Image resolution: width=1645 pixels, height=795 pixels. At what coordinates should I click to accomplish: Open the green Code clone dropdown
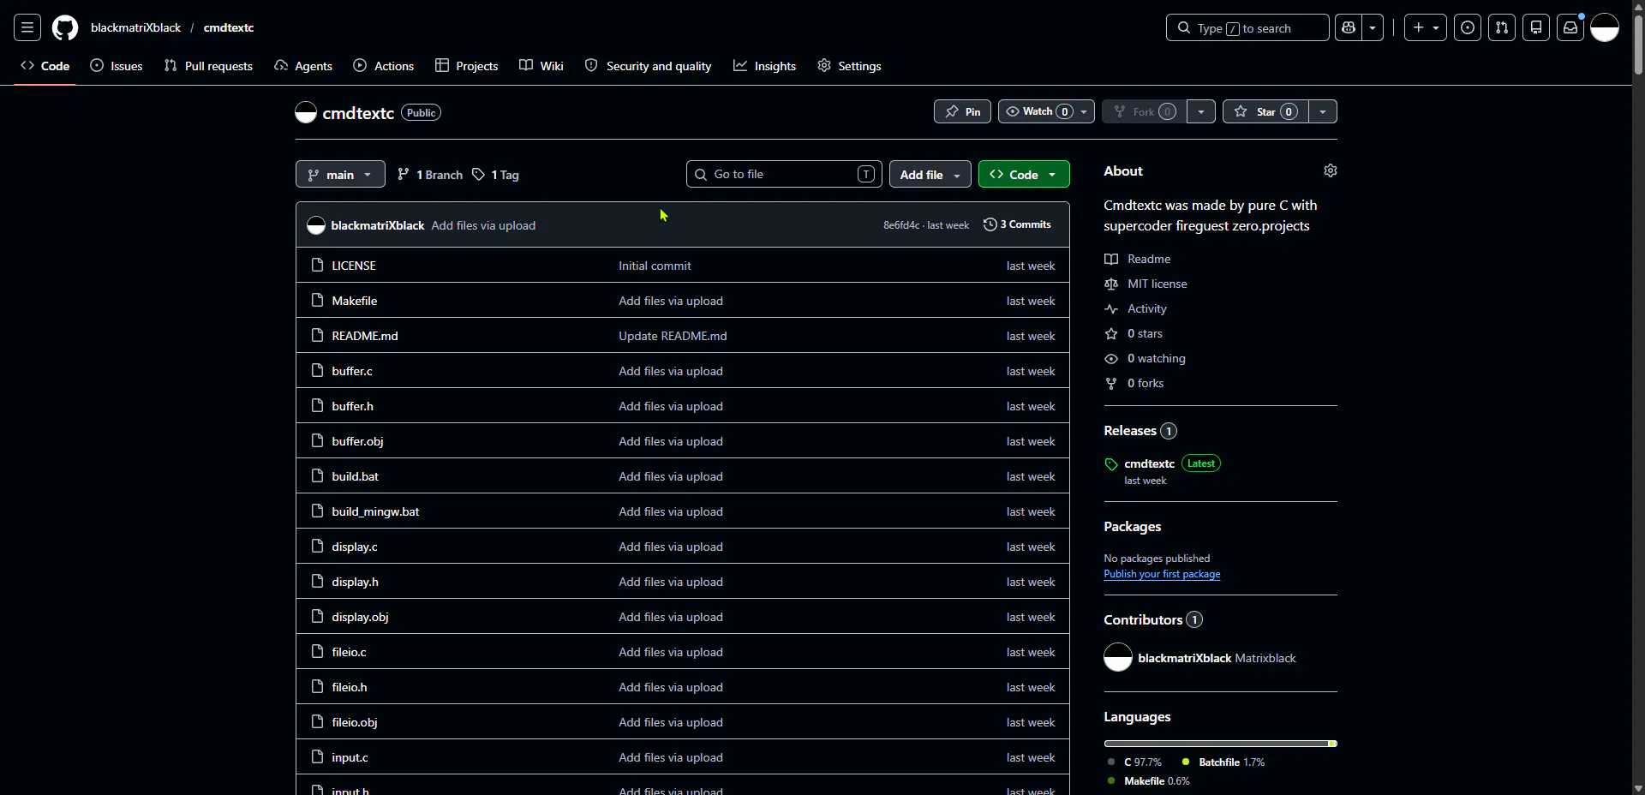click(x=1024, y=174)
